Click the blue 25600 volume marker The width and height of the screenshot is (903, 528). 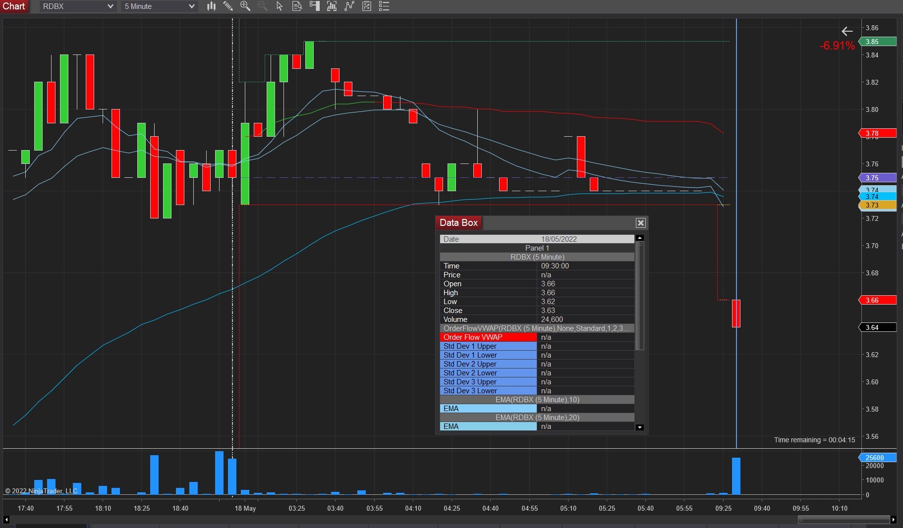pos(877,458)
